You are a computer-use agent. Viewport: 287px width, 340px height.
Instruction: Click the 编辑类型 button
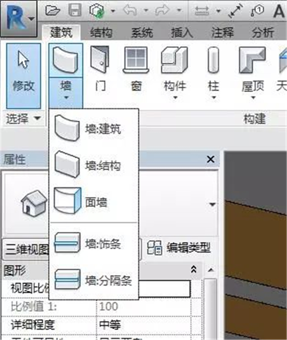pos(178,247)
